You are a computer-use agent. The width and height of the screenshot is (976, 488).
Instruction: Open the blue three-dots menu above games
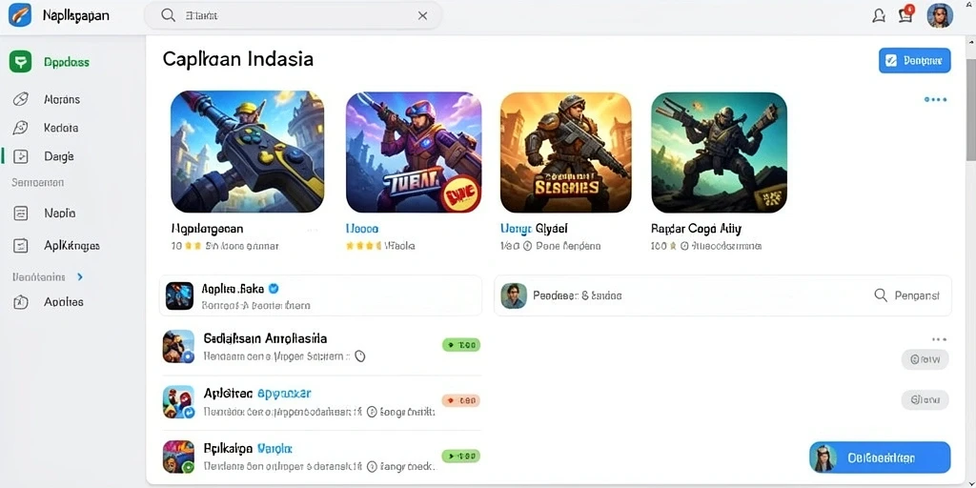935,99
